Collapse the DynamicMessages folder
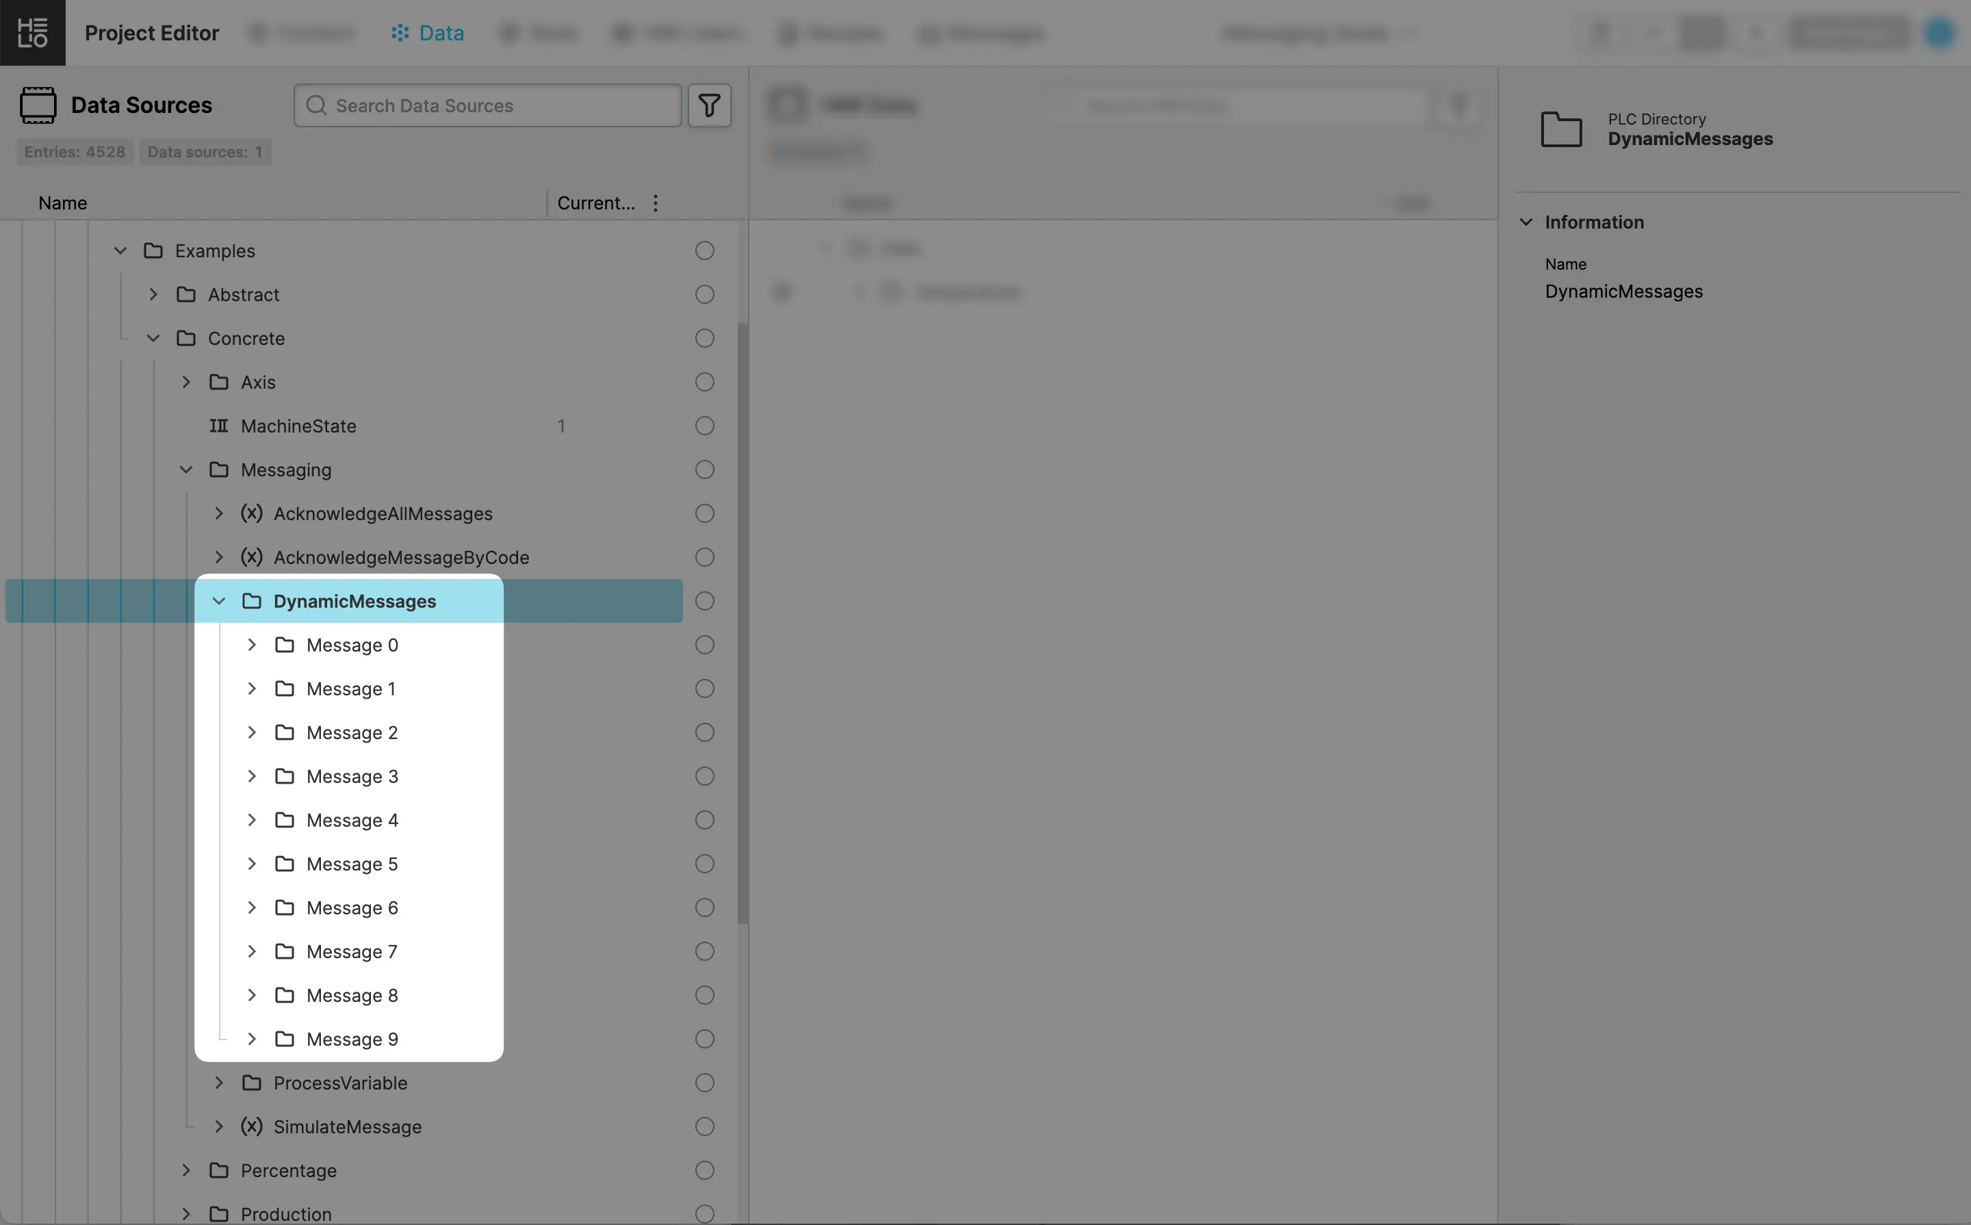Viewport: 1971px width, 1225px height. click(219, 601)
